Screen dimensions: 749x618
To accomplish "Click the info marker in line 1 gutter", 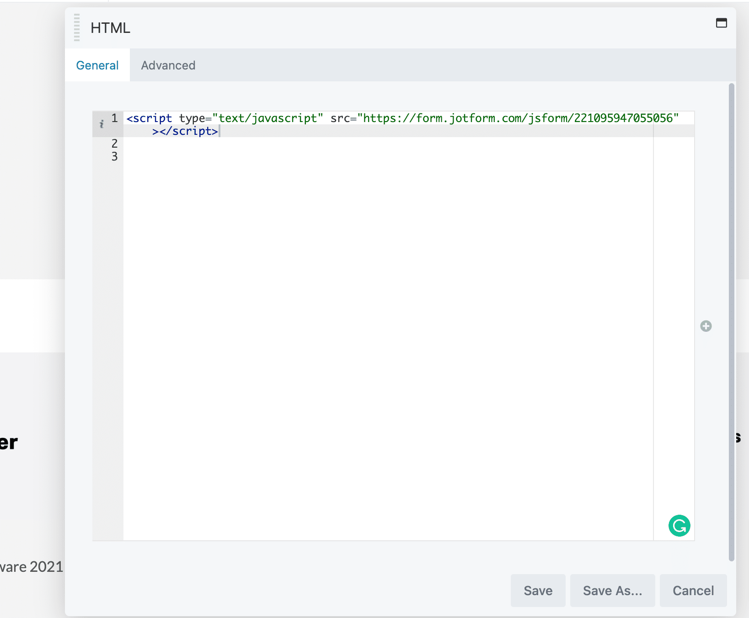I will (102, 124).
